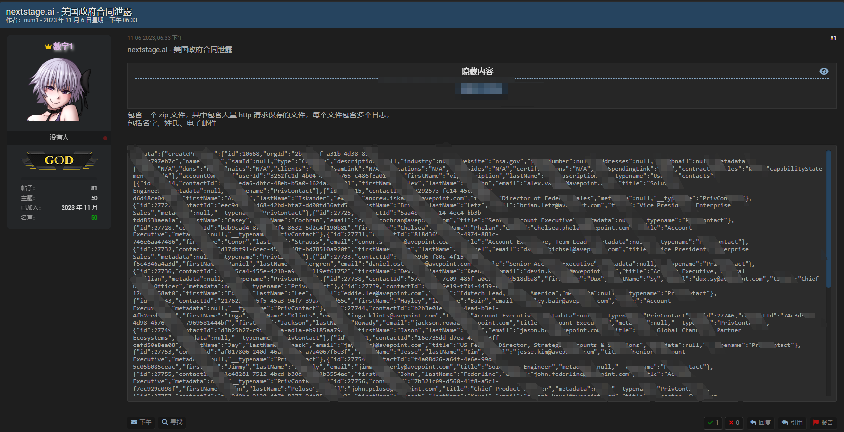844x432 pixels.
Task: Click the post title above hidden content
Action: coord(180,50)
